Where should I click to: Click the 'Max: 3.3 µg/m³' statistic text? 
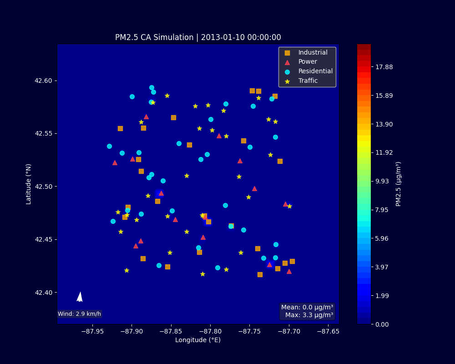(309, 315)
